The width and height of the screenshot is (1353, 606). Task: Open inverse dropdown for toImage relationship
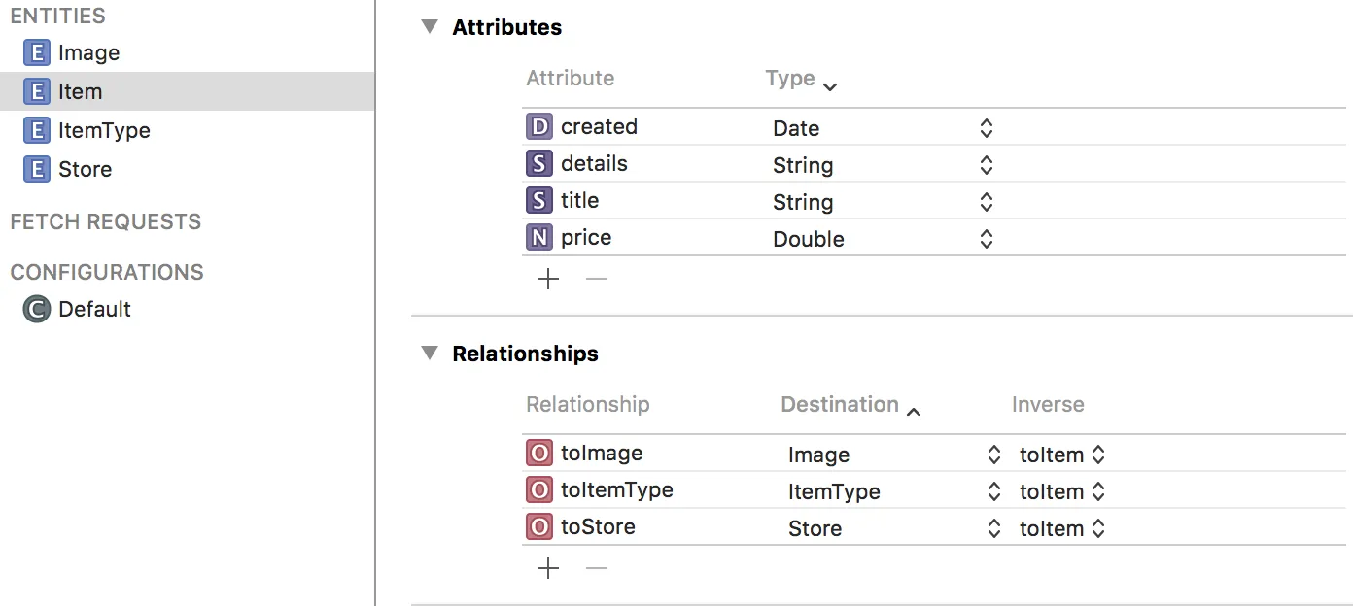coord(1098,454)
